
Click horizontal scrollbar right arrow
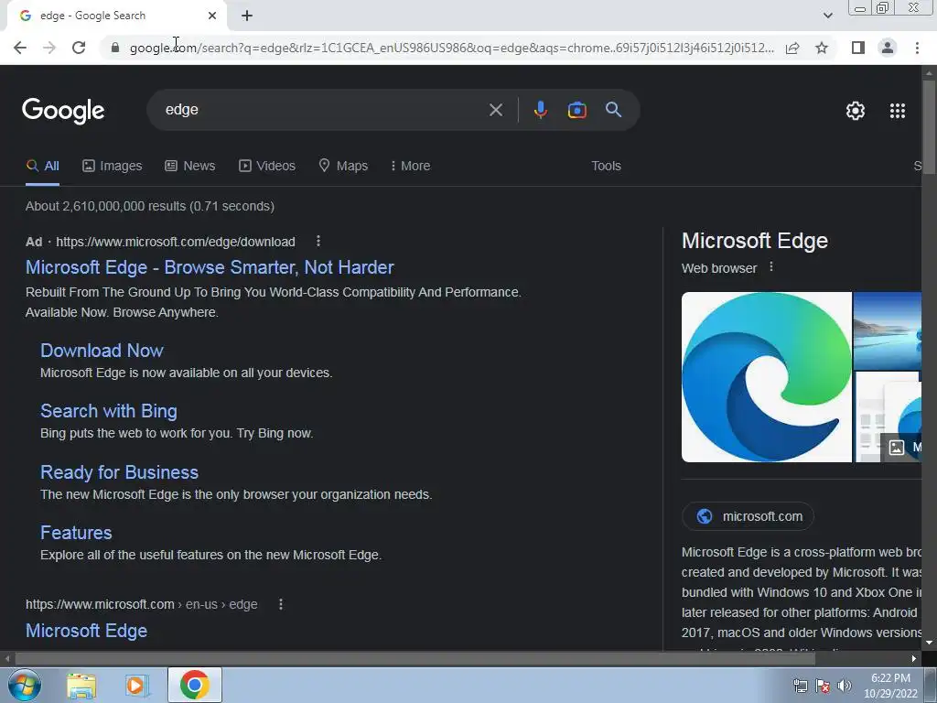coord(914,659)
